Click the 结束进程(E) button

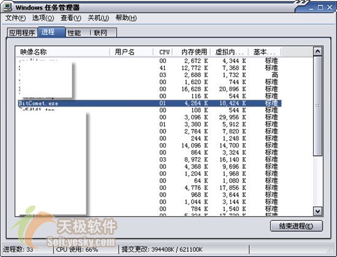pos(296,226)
